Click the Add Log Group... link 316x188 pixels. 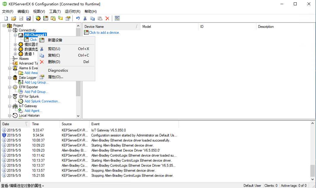36,82
